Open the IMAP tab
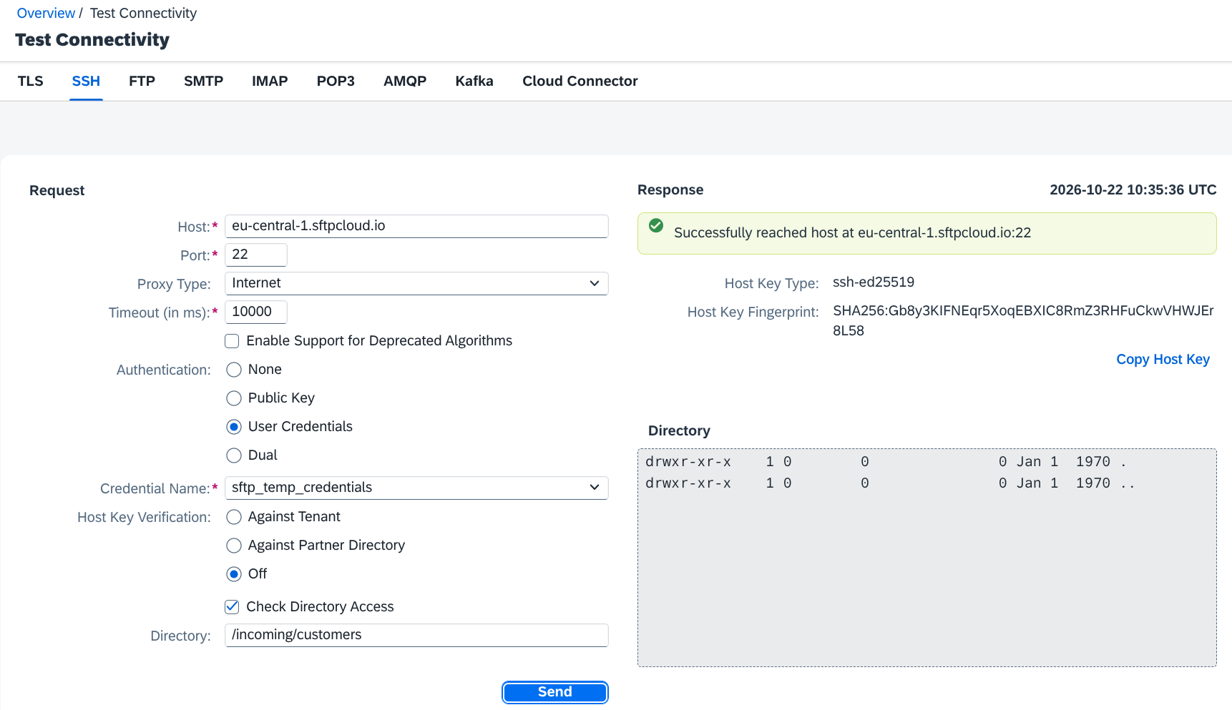This screenshot has width=1232, height=710. pos(270,82)
